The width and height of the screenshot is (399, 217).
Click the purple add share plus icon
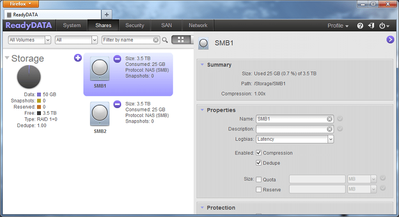tap(78, 58)
